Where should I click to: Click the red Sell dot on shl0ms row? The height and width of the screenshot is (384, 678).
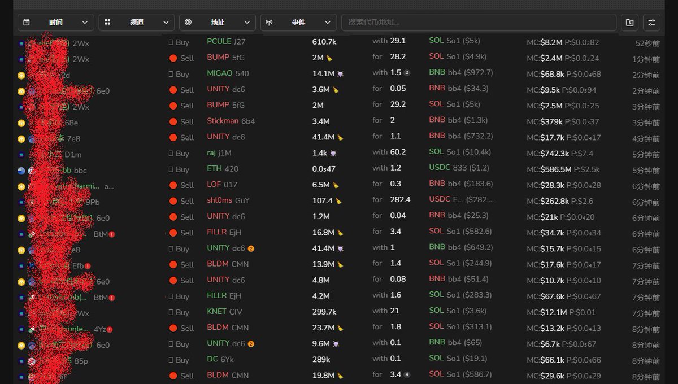173,201
